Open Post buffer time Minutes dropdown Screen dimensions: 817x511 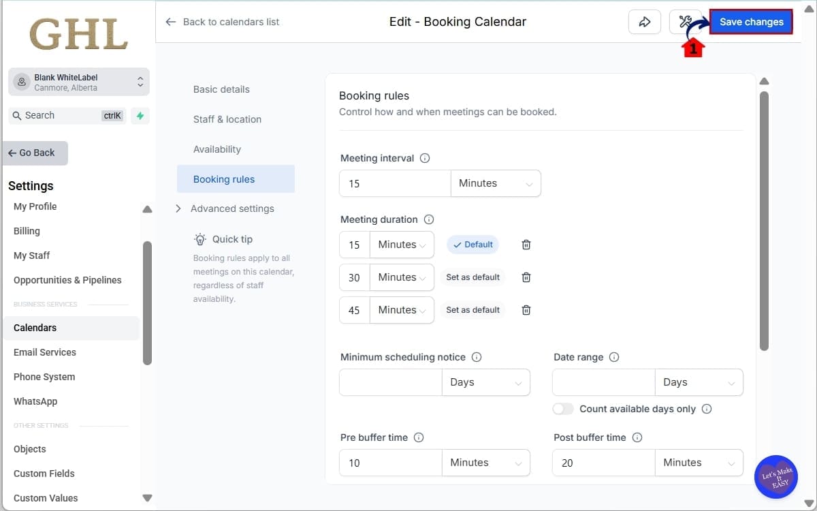(699, 463)
